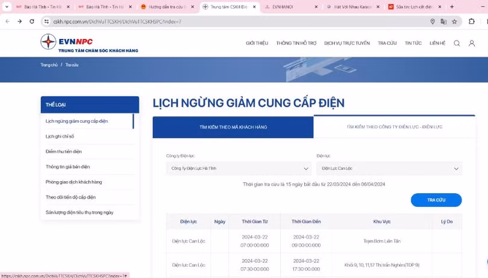The height and width of the screenshot is (278, 488).
Task: Click the browser reload button
Action: click(33, 21)
